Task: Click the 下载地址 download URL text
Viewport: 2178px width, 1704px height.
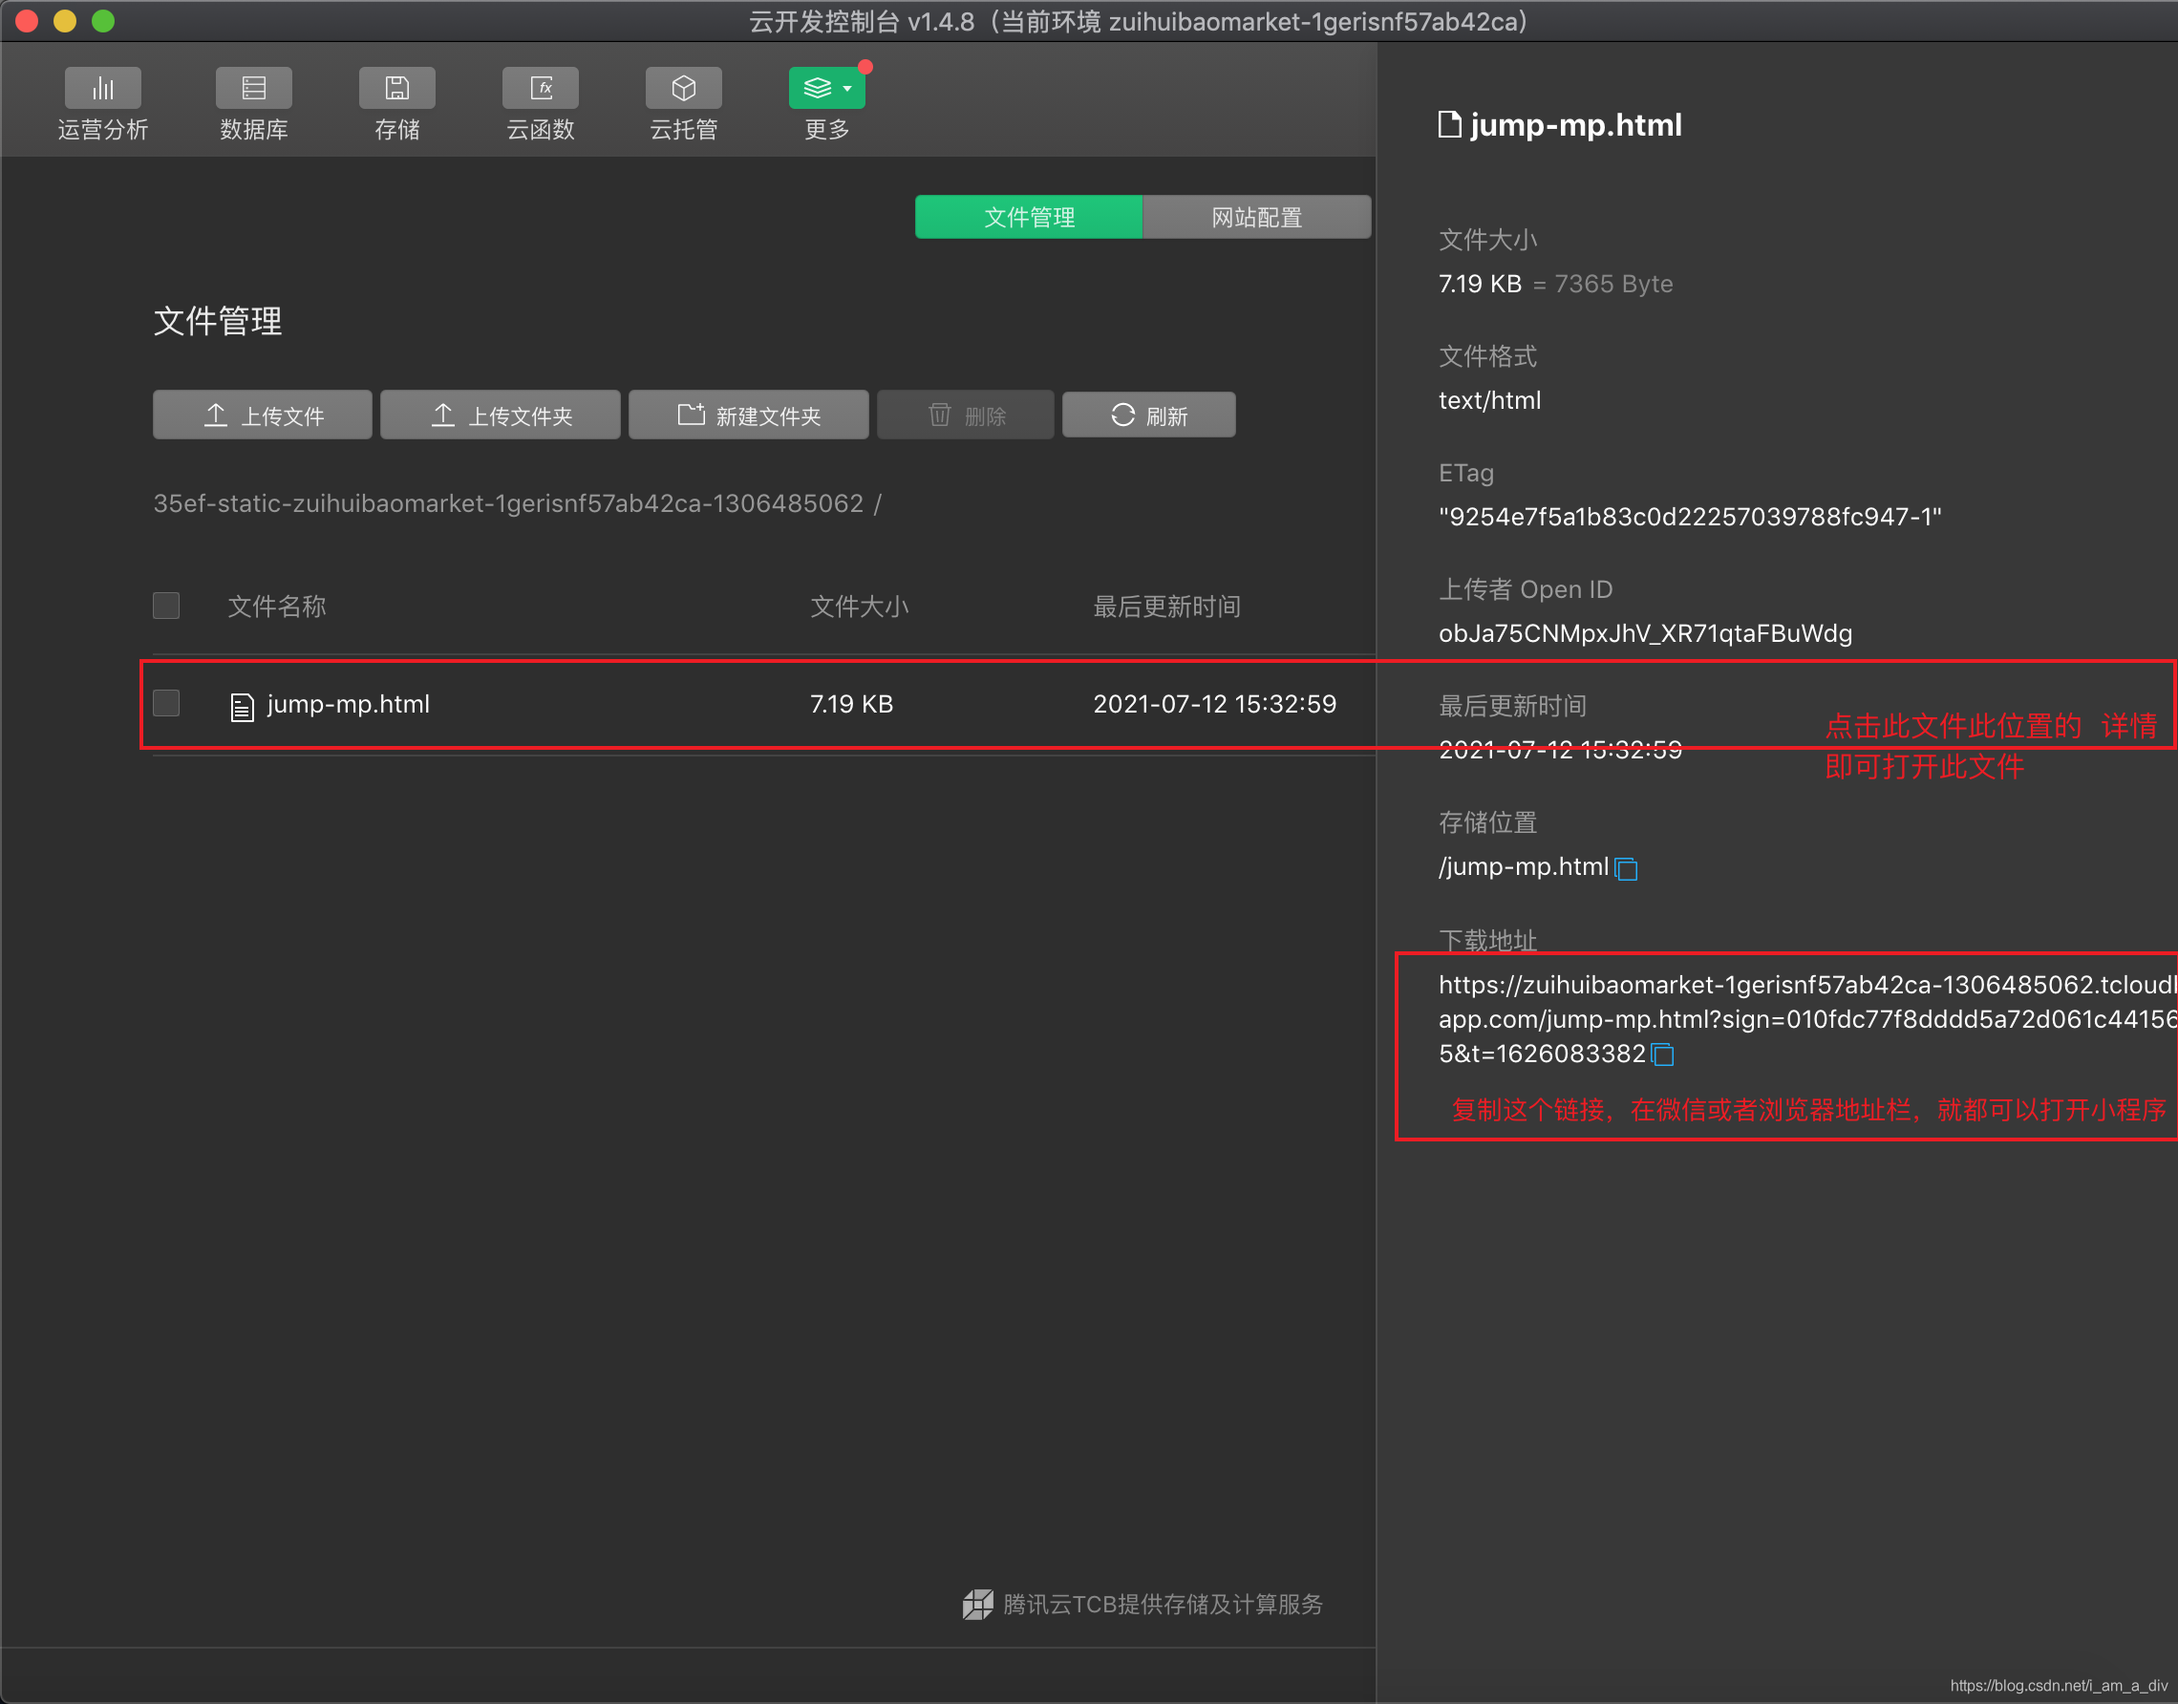Action: [x=1806, y=1018]
